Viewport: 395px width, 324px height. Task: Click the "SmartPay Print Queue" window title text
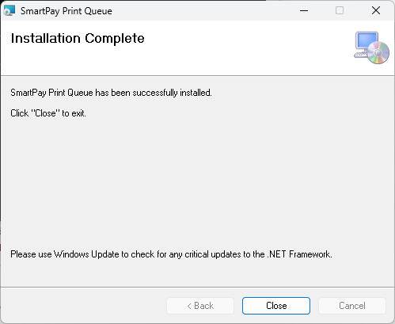tap(66, 11)
